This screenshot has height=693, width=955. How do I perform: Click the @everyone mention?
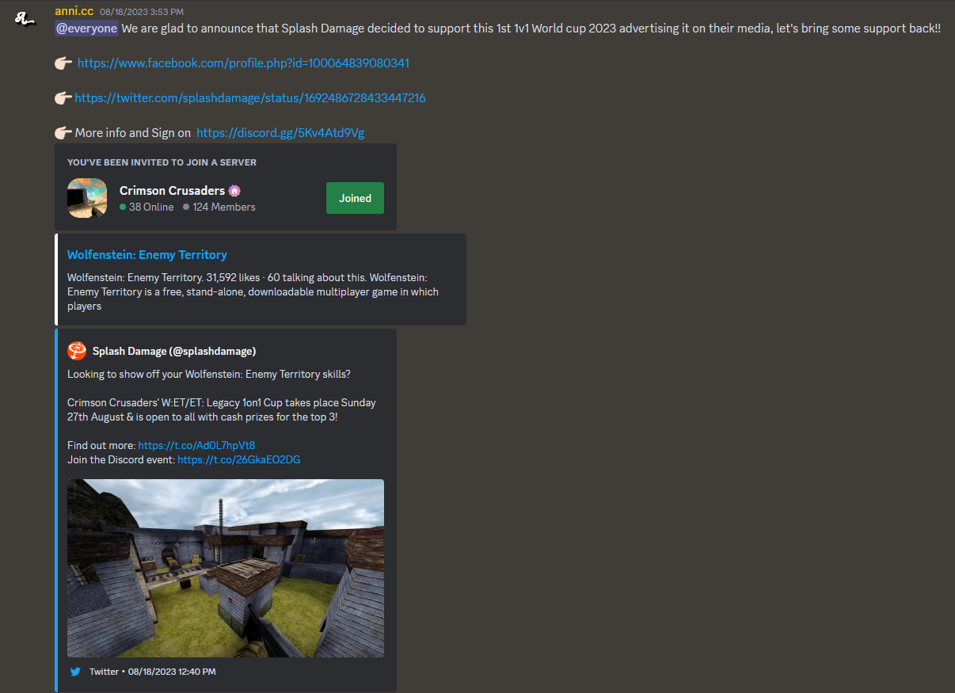click(x=86, y=29)
